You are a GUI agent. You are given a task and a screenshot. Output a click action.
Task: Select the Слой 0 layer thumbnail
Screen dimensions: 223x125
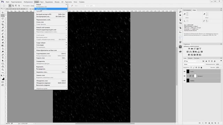click(188, 81)
